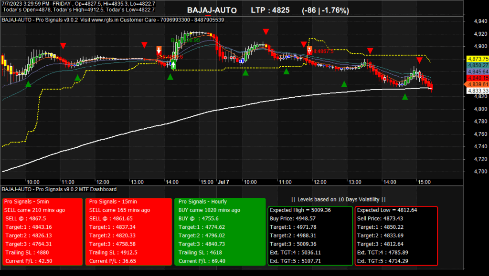The height and width of the screenshot is (276, 489).
Task: Click the green up triangle before 10:00 in the previous session
Action: [x=28, y=84]
